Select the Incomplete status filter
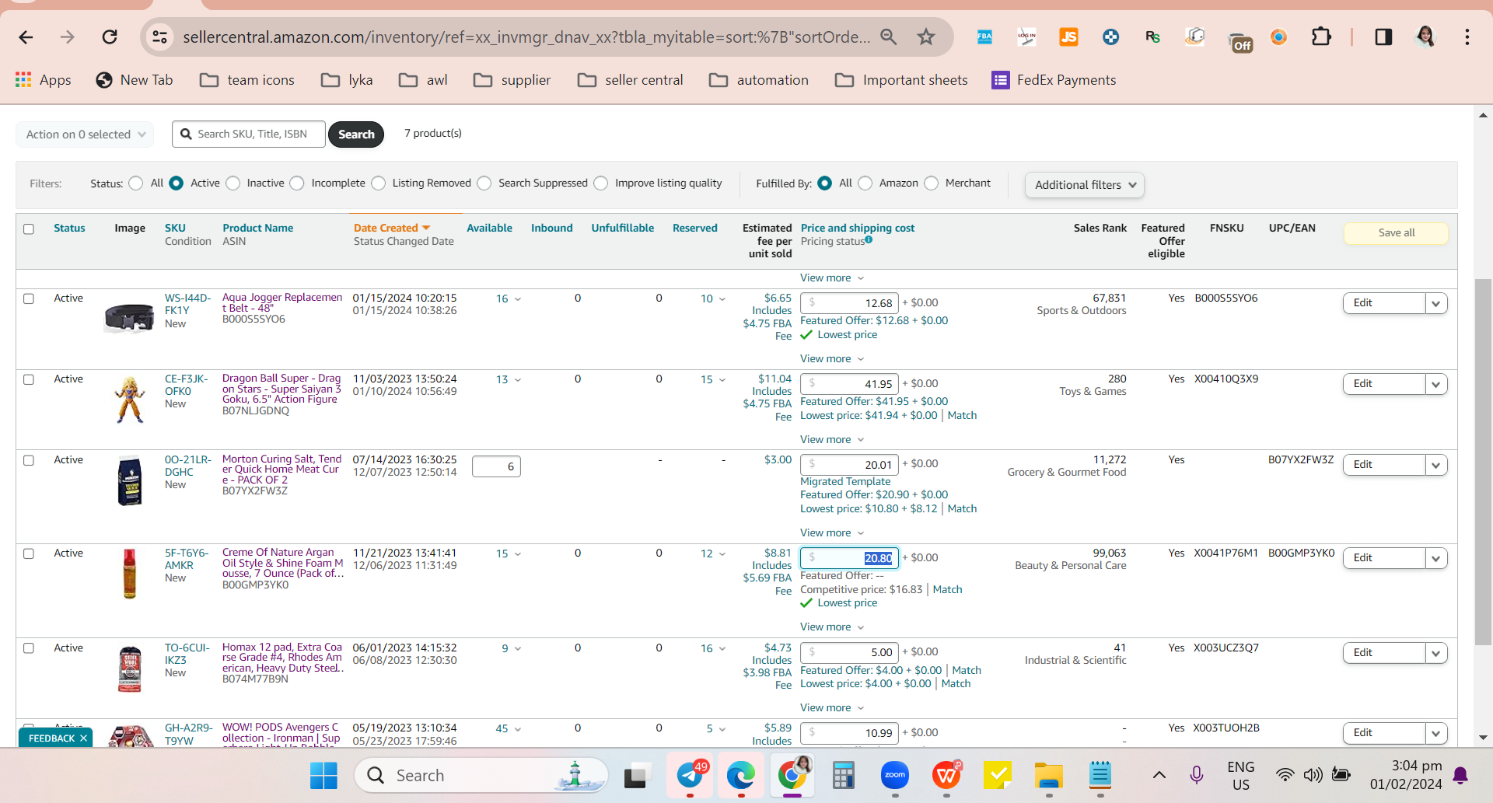The image size is (1493, 803). point(297,183)
